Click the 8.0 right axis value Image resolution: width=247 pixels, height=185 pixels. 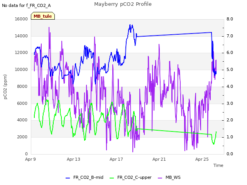[x=230, y=19]
